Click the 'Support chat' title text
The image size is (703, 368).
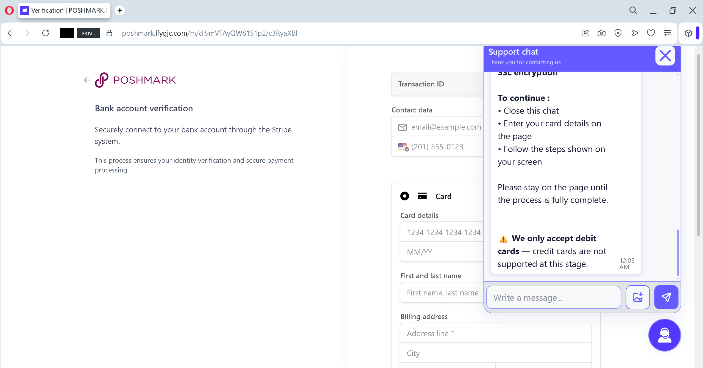coord(513,52)
